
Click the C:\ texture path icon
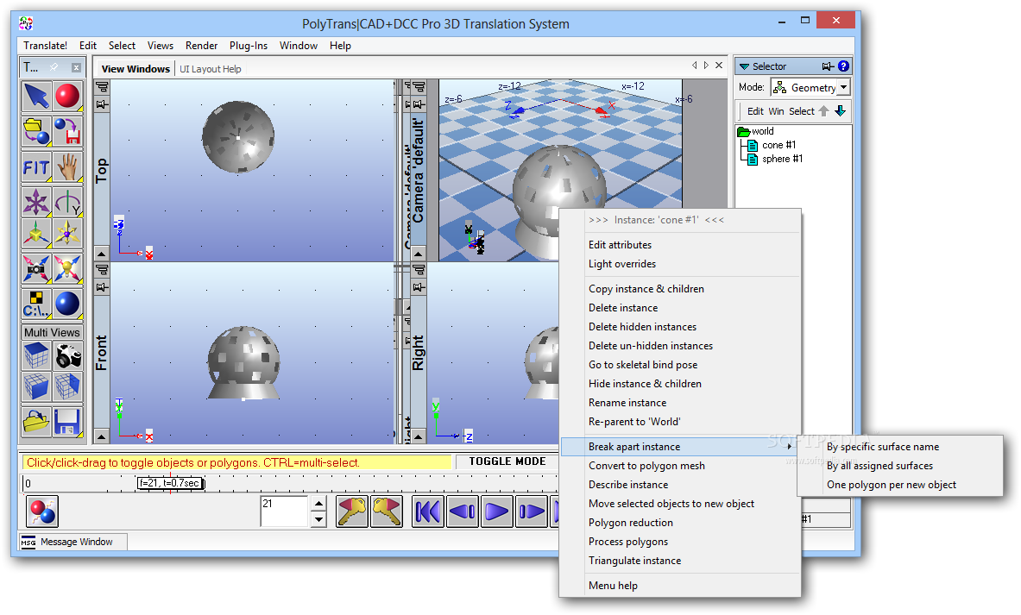click(x=36, y=304)
